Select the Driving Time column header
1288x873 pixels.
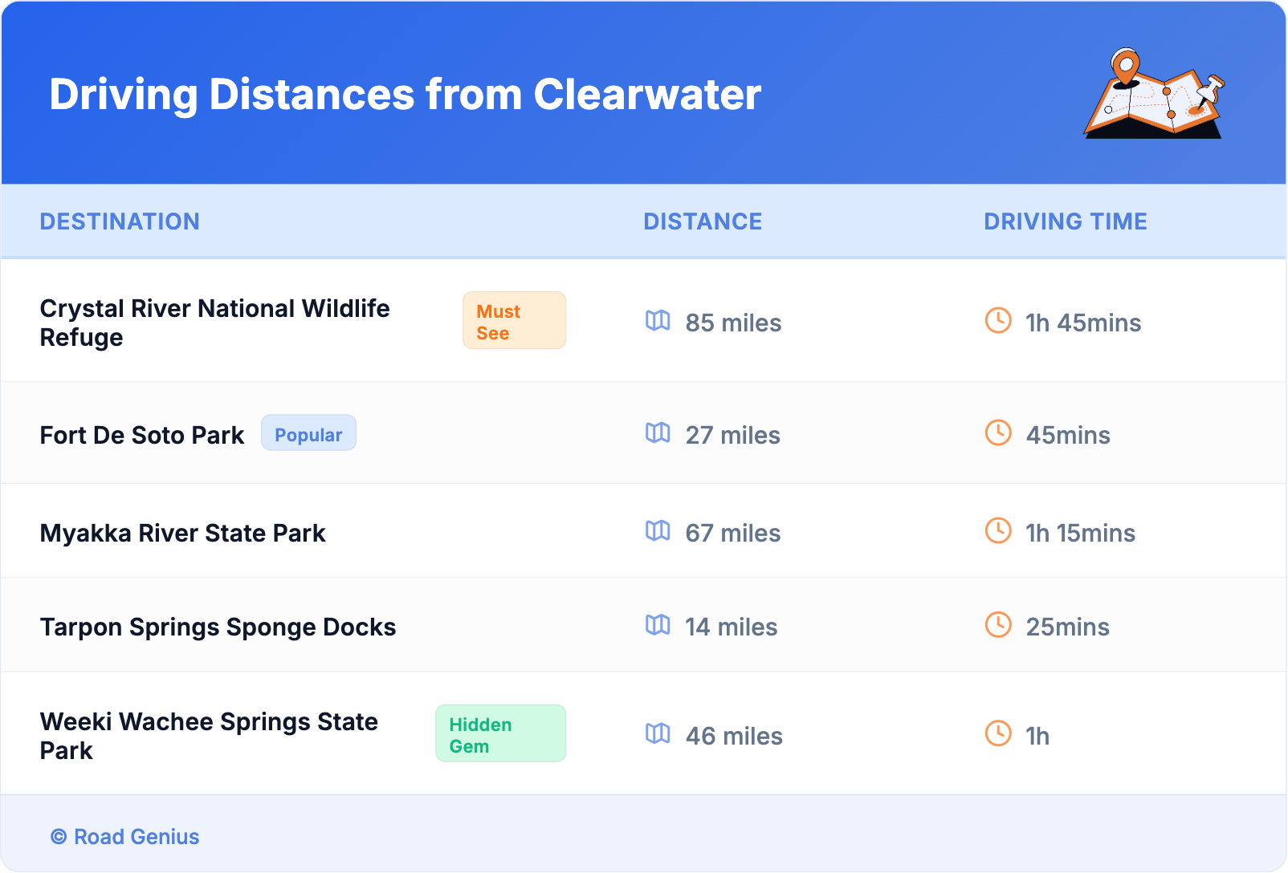coord(1065,221)
